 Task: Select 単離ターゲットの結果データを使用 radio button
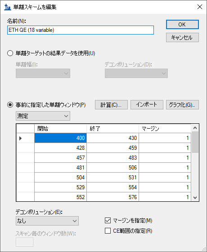(10, 53)
